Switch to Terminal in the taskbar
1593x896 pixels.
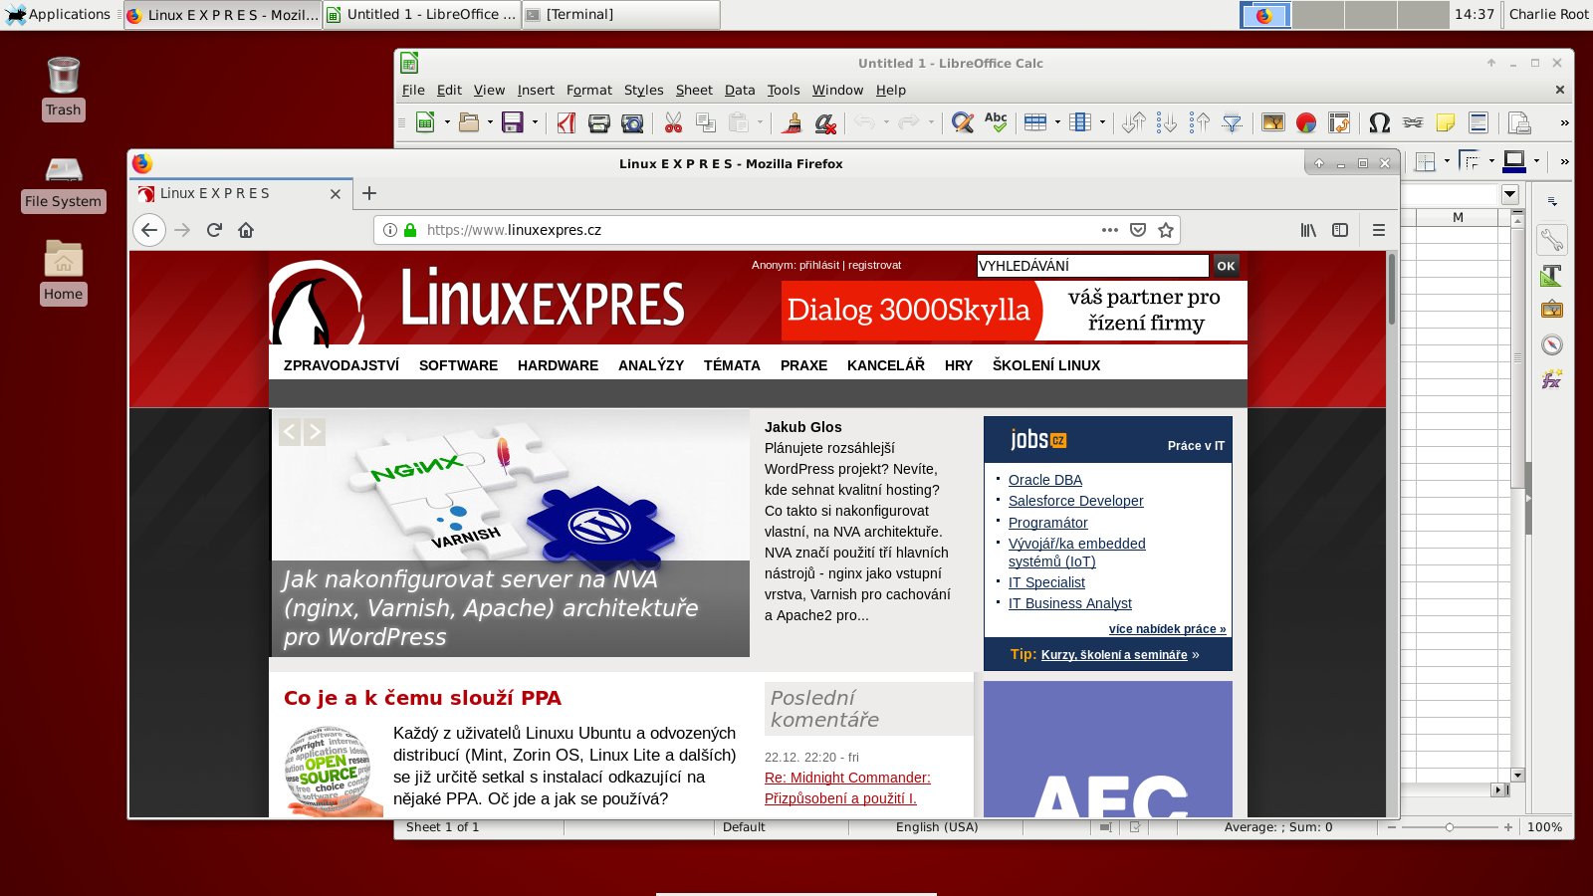pos(620,14)
